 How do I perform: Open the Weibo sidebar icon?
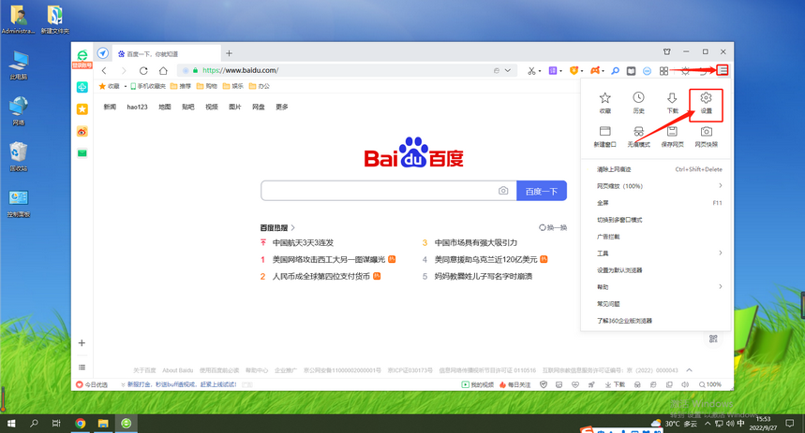pyautogui.click(x=82, y=132)
